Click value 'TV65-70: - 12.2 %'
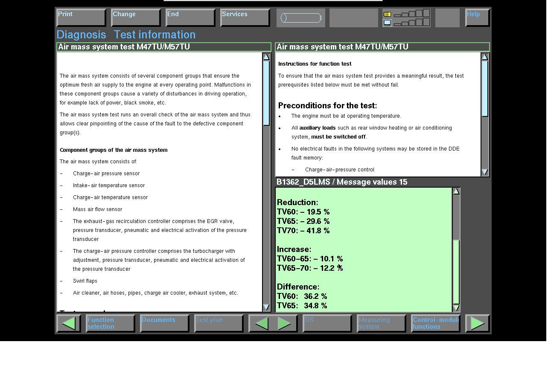This screenshot has width=548, height=365. (x=310, y=268)
